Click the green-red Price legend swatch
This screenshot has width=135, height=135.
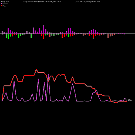tap(2, 6)
